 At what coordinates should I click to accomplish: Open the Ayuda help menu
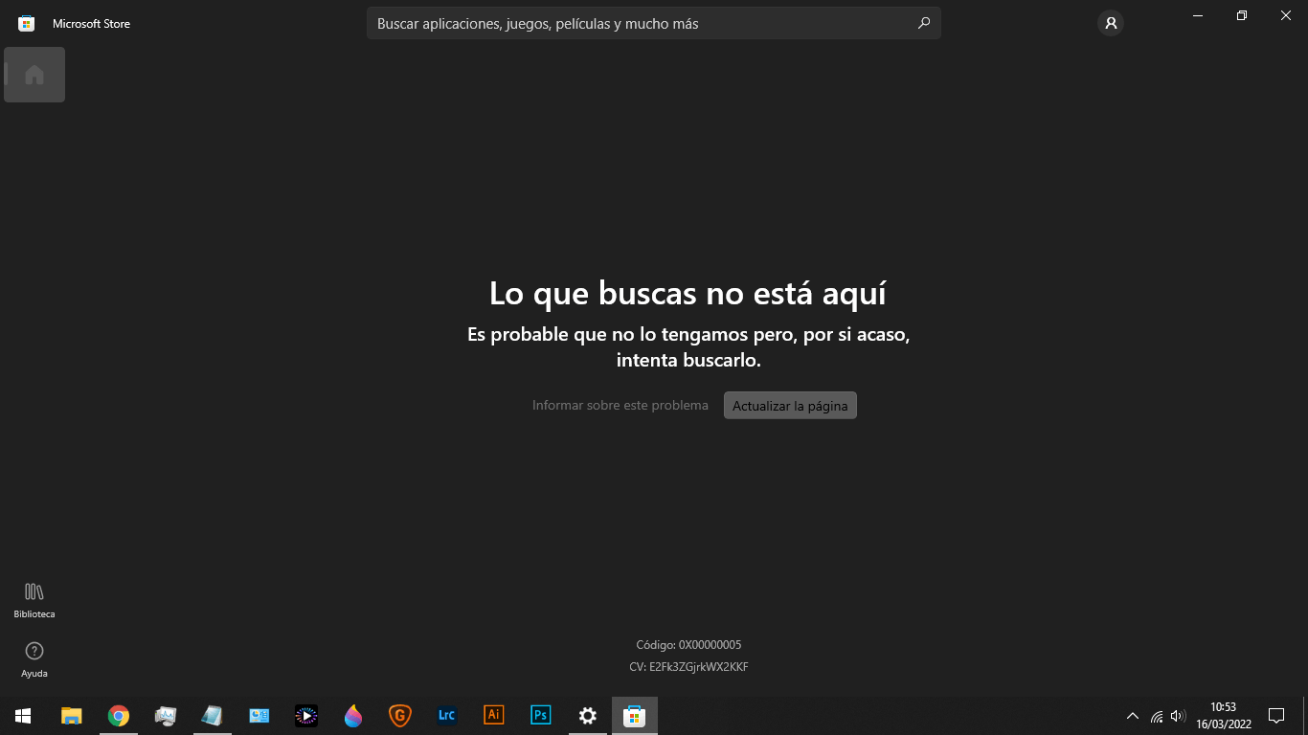34,659
